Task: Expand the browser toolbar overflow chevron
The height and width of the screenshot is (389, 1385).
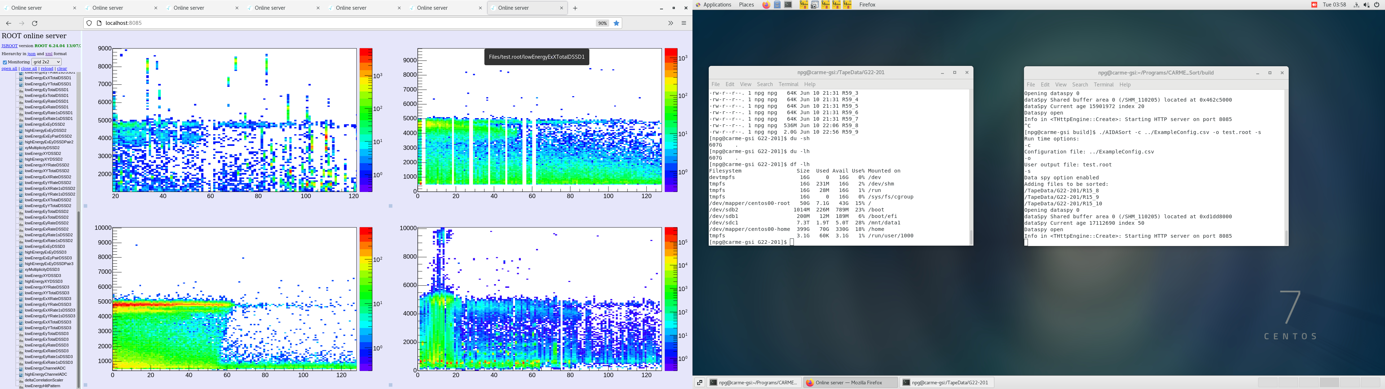Action: tap(670, 23)
